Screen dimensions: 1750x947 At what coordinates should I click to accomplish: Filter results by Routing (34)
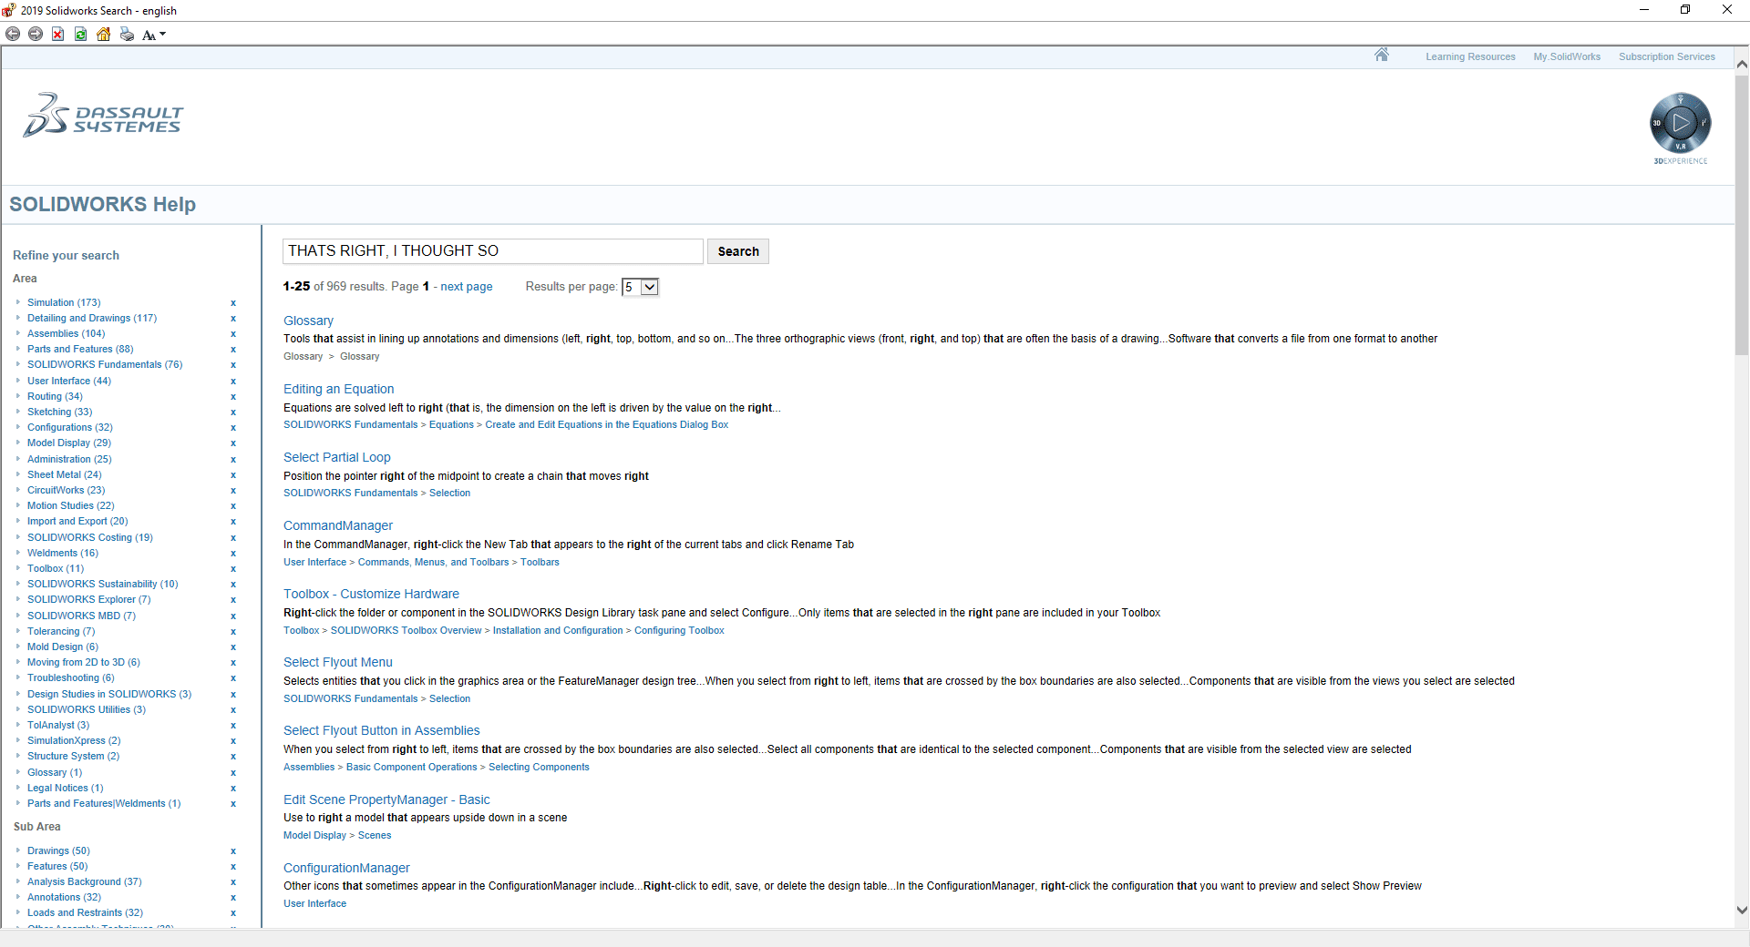click(55, 396)
